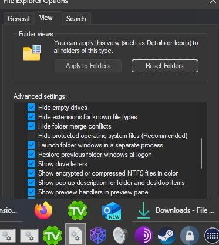Open the Outlook NEW taskbar icon

pyautogui.click(x=112, y=211)
